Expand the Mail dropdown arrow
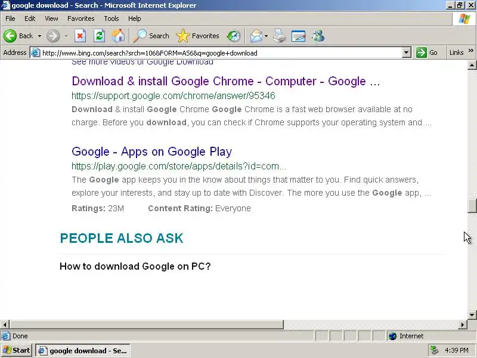The height and width of the screenshot is (358, 477). click(266, 36)
